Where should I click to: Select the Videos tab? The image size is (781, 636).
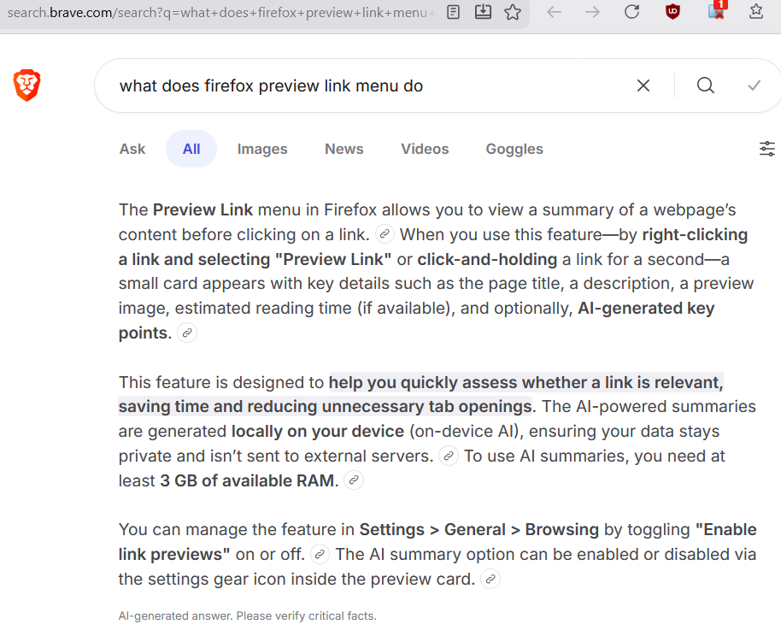[x=425, y=149]
